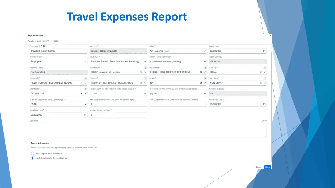
Task: Expand the Grant Type dropdown arrow
Action: pos(264,83)
